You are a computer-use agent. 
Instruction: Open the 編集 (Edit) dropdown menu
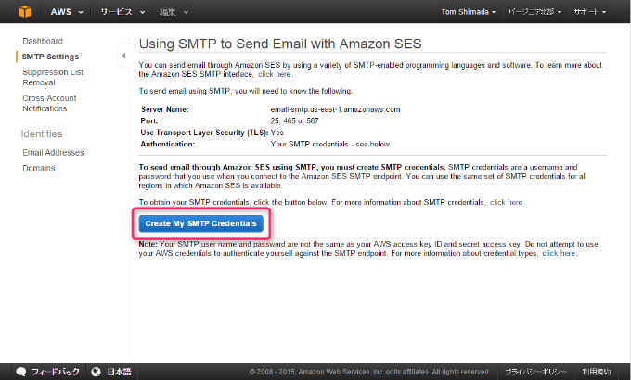tap(174, 12)
